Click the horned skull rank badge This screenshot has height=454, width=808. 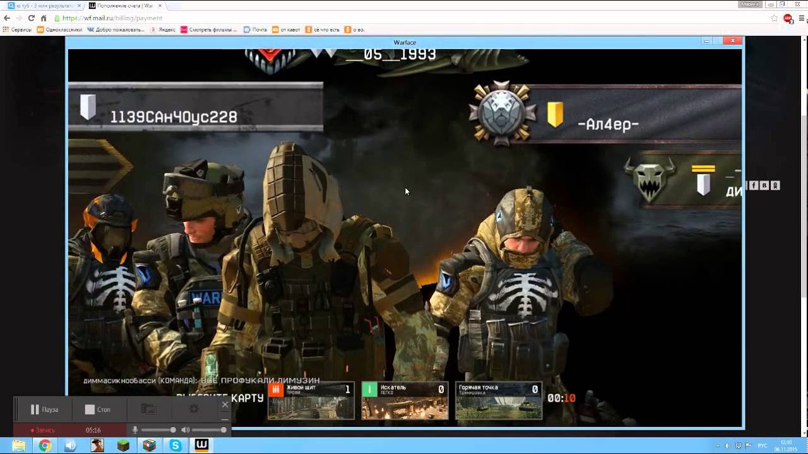[x=650, y=180]
